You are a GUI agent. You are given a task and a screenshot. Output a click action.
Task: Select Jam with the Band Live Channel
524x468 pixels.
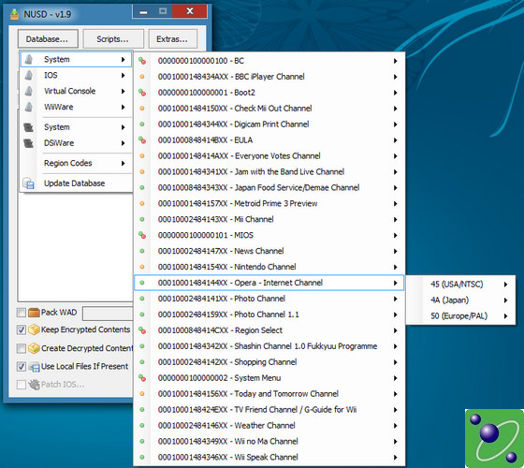[x=269, y=172]
